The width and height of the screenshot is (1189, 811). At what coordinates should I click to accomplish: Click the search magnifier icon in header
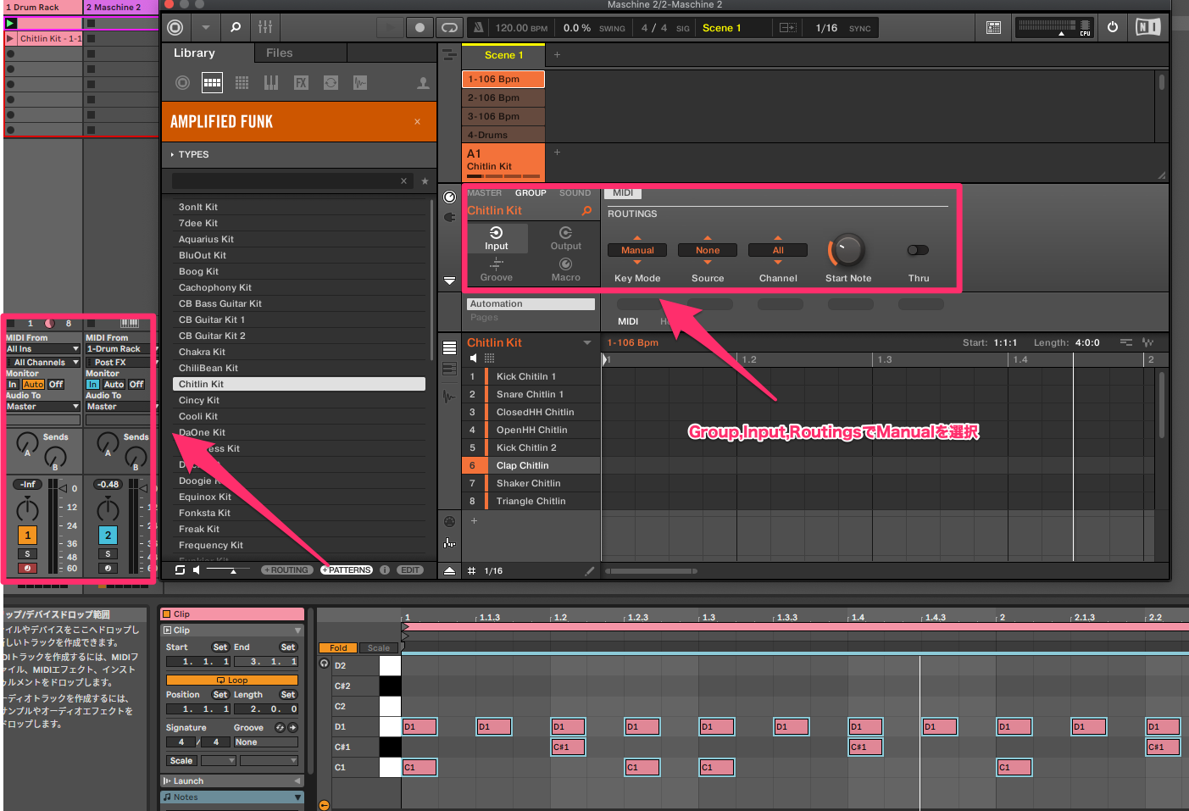click(236, 28)
